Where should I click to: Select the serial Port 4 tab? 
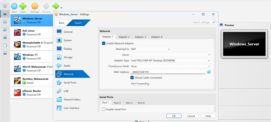(141, 103)
